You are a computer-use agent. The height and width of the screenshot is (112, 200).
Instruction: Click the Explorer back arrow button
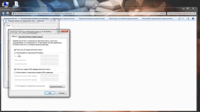3,14
